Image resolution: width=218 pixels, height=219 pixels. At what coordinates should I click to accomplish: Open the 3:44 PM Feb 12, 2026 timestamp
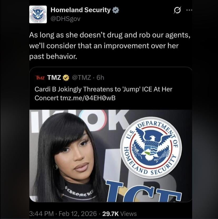click(x=63, y=214)
